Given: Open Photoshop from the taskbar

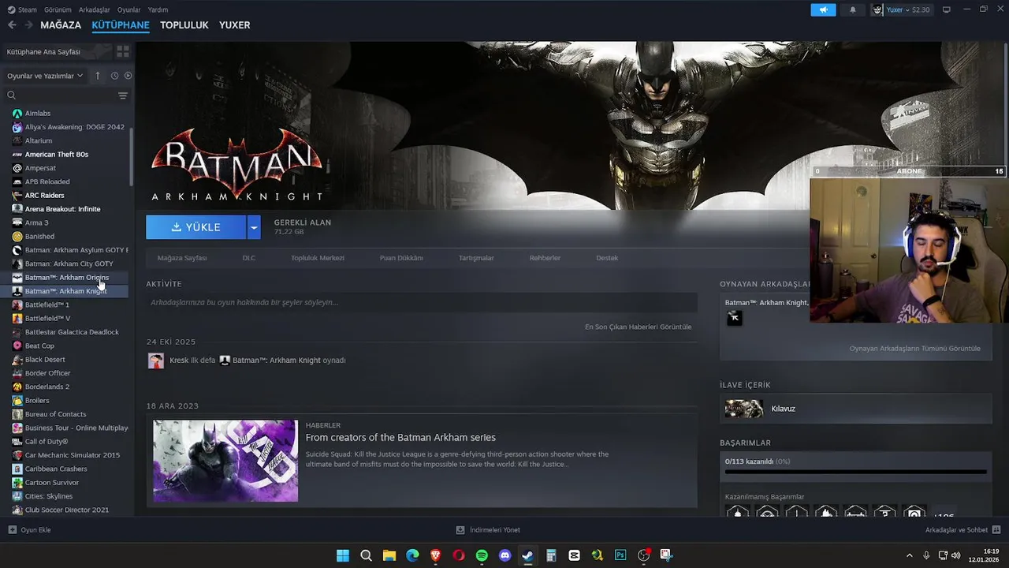Looking at the screenshot, I should [x=620, y=555].
